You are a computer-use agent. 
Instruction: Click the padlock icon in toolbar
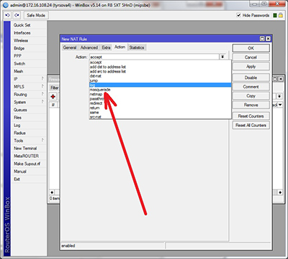tap(280, 15)
